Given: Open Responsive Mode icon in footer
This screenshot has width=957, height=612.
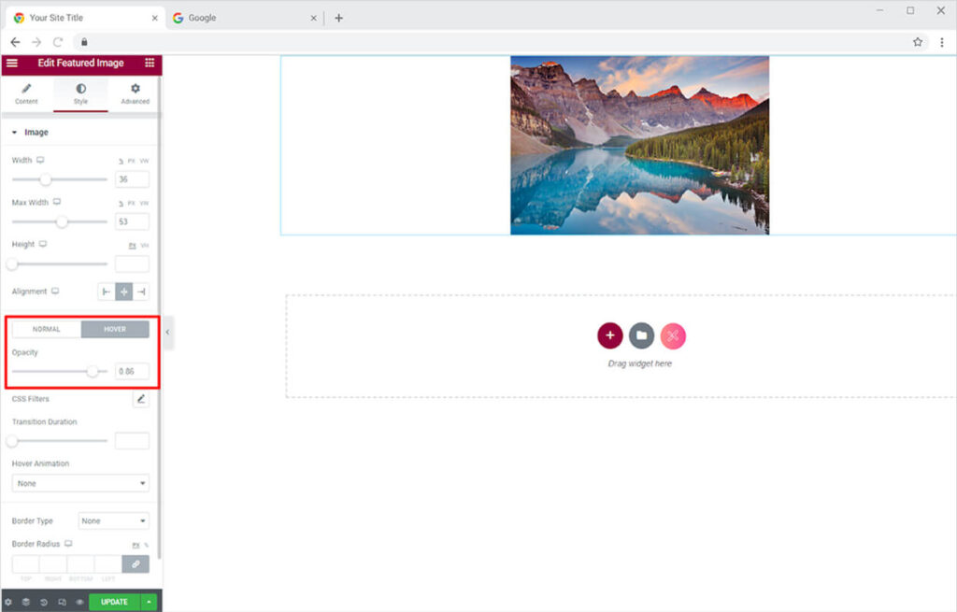Looking at the screenshot, I should point(62,602).
